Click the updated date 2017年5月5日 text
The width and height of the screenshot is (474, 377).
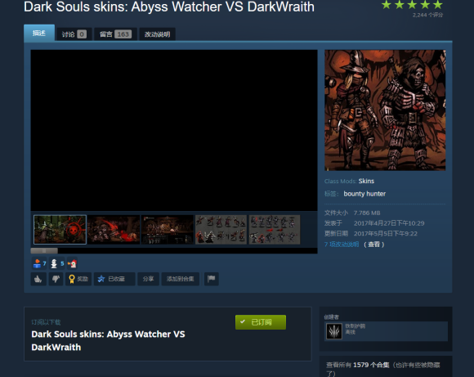[x=386, y=234]
